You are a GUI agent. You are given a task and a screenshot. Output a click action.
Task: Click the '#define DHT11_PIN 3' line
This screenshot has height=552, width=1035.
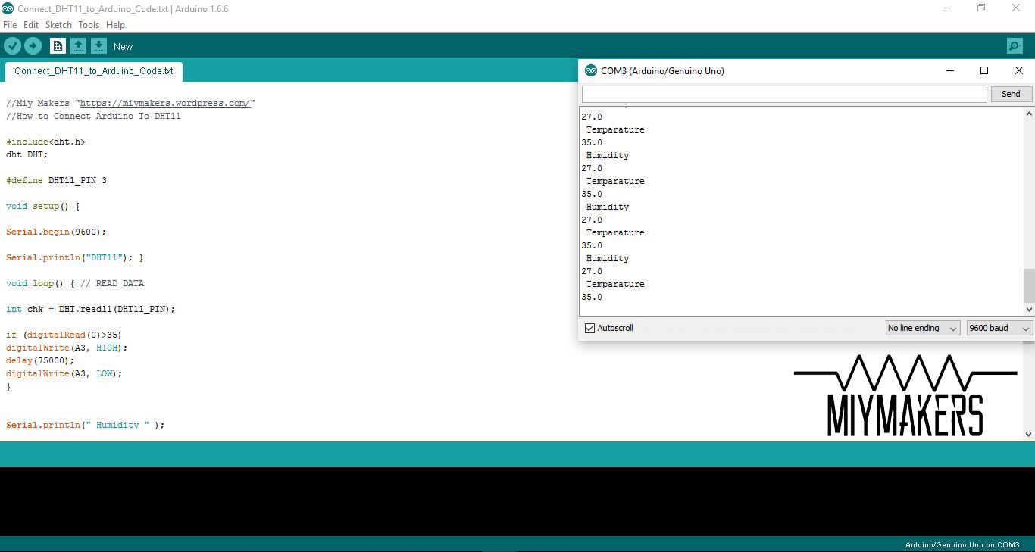click(x=56, y=181)
